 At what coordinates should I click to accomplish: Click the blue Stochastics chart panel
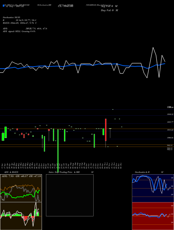pyautogui.click(x=153, y=188)
